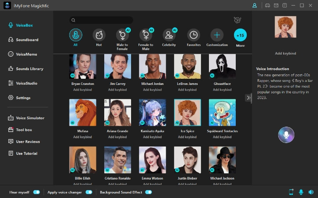Open VoiceStudio in the sidebar
This screenshot has width=318, height=198.
(22, 83)
